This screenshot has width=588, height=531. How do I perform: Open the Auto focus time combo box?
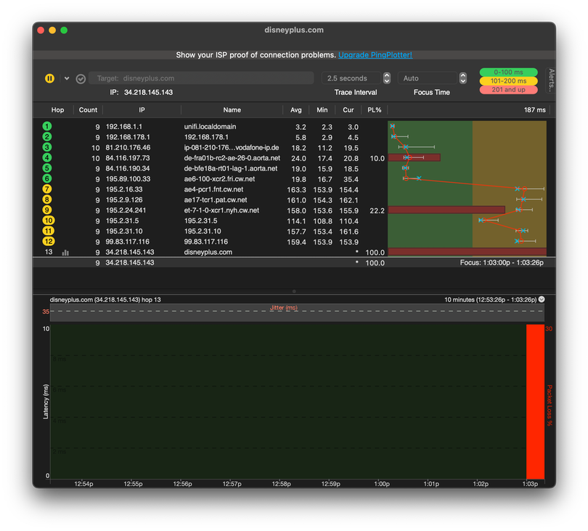(x=427, y=78)
